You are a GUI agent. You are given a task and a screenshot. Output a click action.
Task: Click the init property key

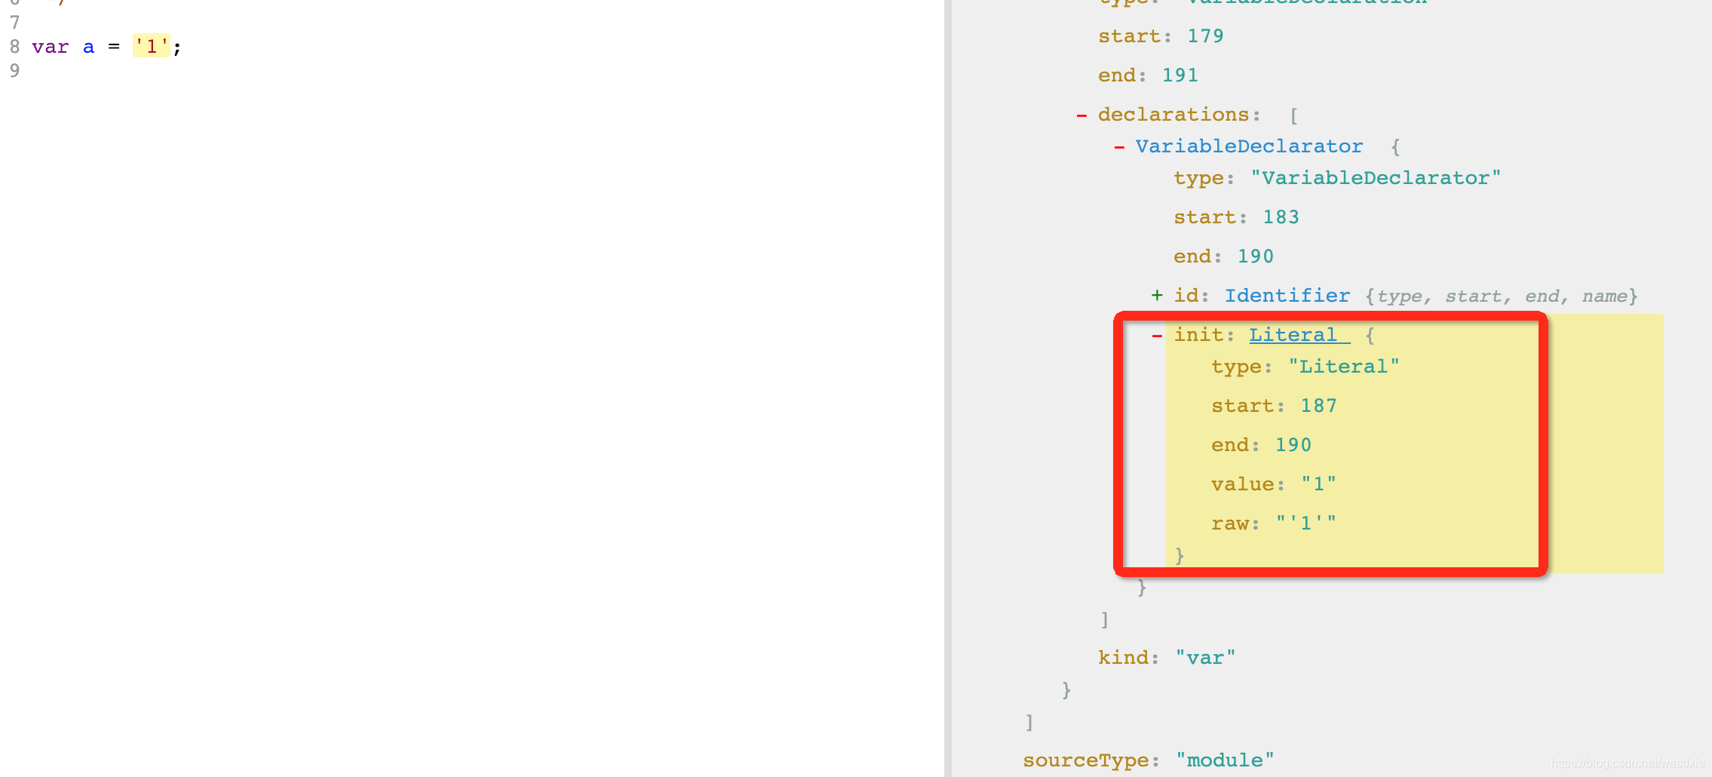[1198, 335]
